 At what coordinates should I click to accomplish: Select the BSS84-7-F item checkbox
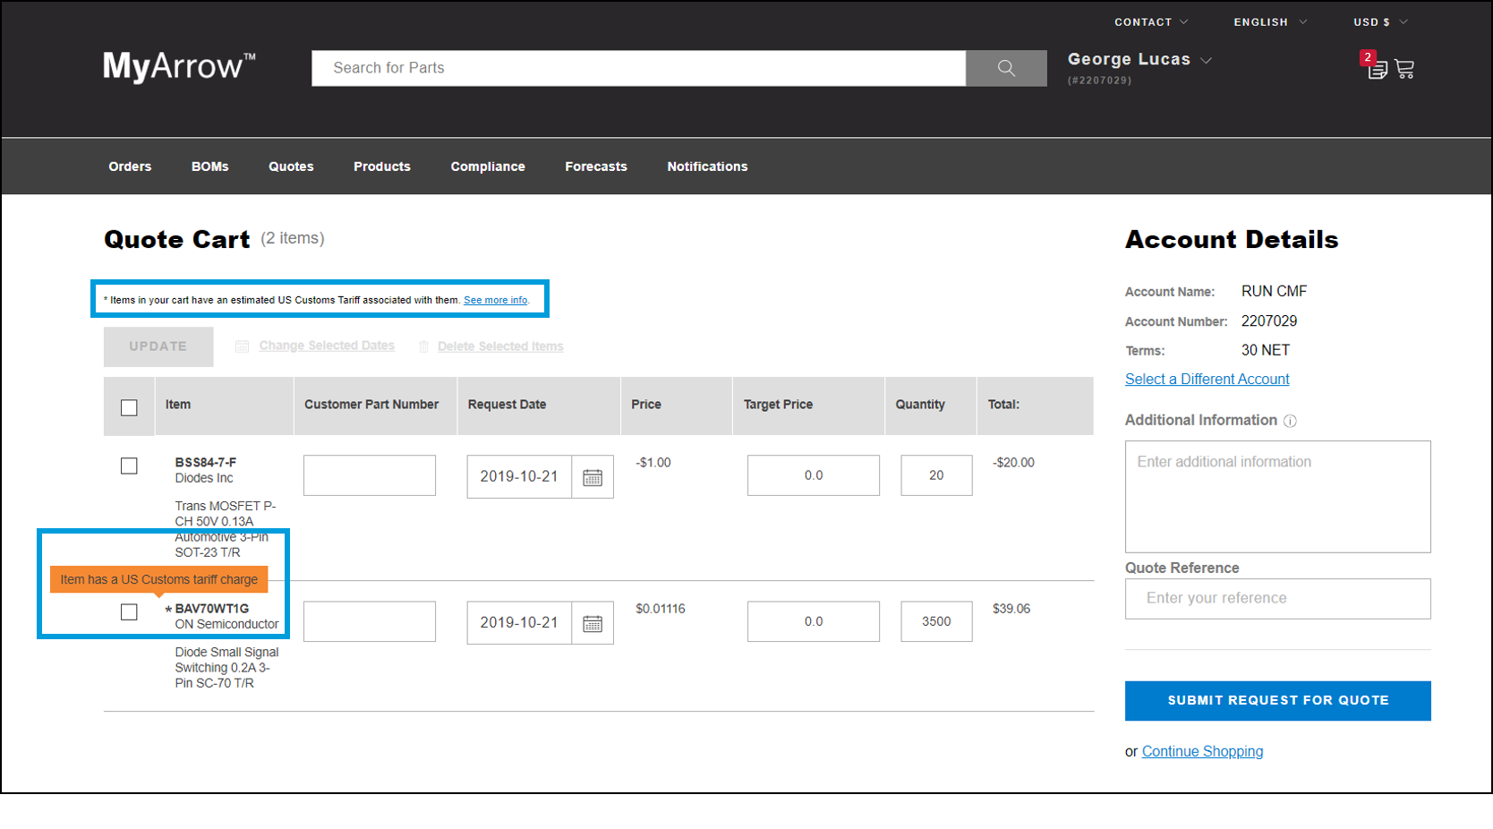129,466
